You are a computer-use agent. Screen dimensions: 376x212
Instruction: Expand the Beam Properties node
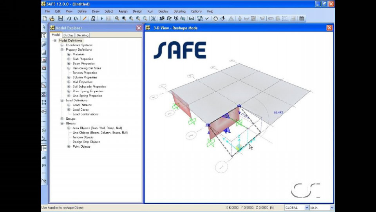[x=69, y=64]
